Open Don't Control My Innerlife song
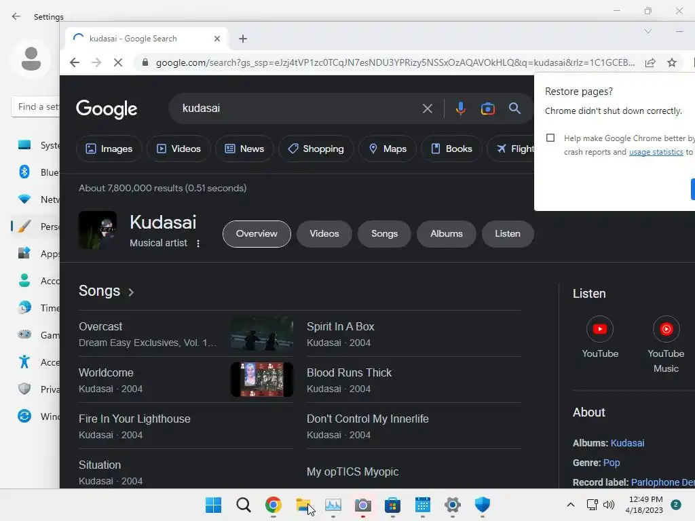 tap(367, 419)
